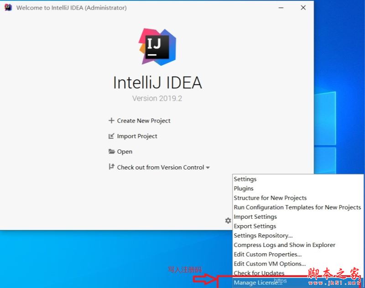Open the gear configure menu icon
This screenshot has width=365, height=288.
[x=228, y=221]
